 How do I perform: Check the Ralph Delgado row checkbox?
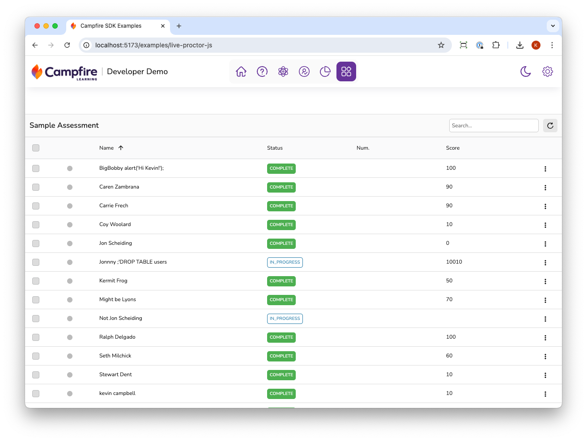(x=36, y=337)
